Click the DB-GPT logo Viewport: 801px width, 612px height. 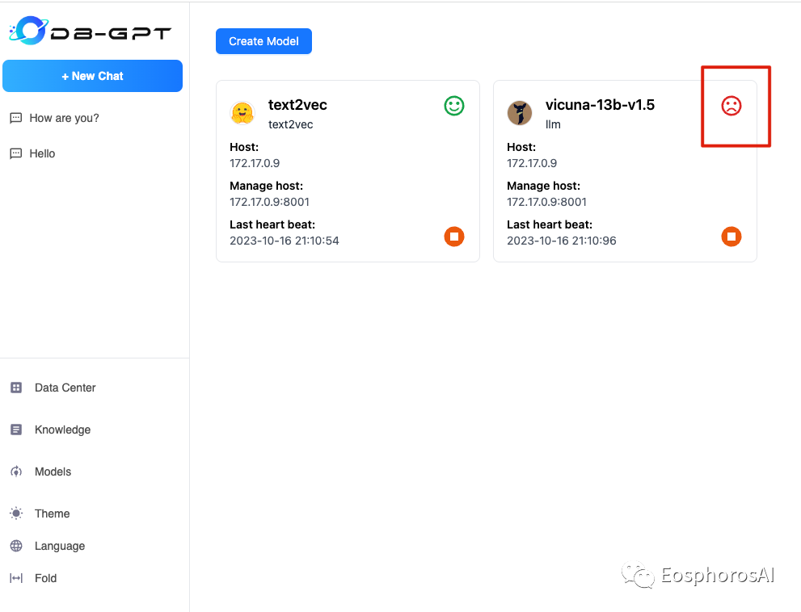(91, 31)
